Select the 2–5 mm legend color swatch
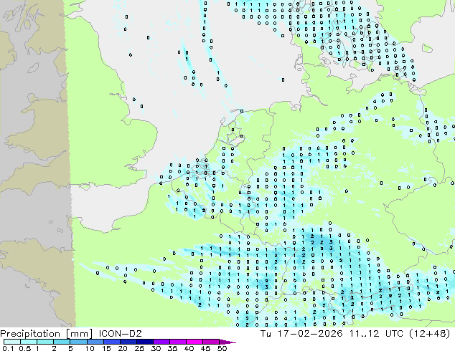 coord(62,342)
